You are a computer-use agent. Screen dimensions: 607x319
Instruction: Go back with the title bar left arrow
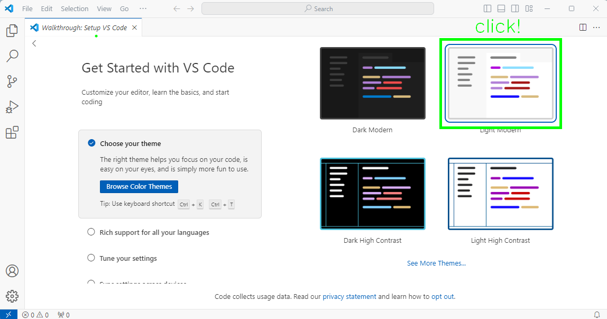177,8
